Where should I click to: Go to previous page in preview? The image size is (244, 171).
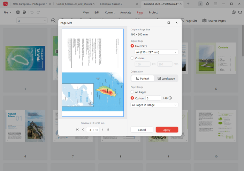(83, 129)
